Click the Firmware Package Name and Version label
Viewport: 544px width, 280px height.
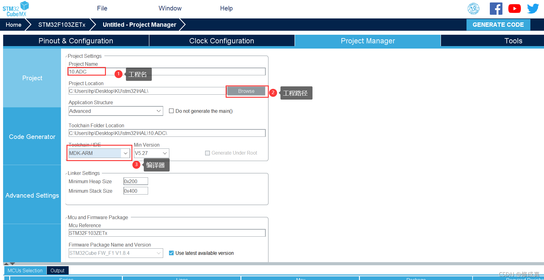[x=110, y=245]
